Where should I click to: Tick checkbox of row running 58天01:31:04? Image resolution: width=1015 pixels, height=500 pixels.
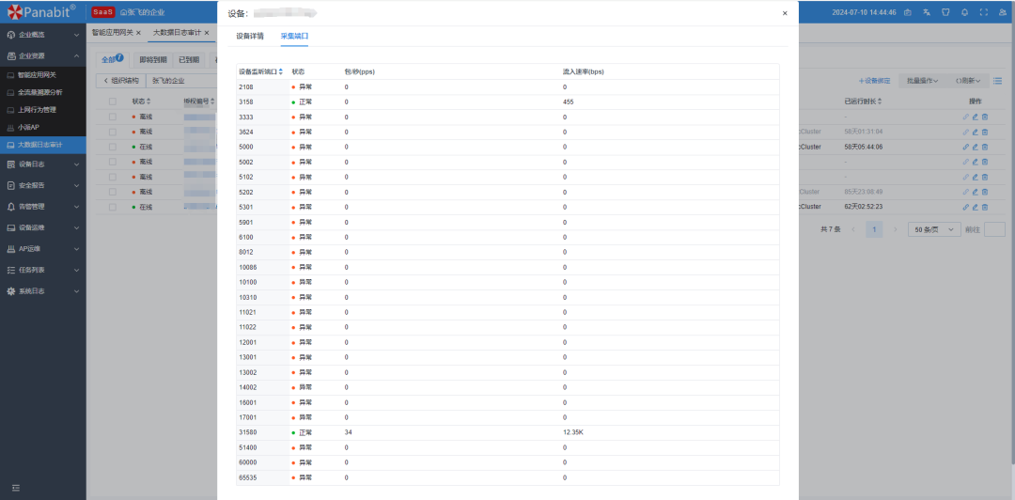click(x=113, y=132)
